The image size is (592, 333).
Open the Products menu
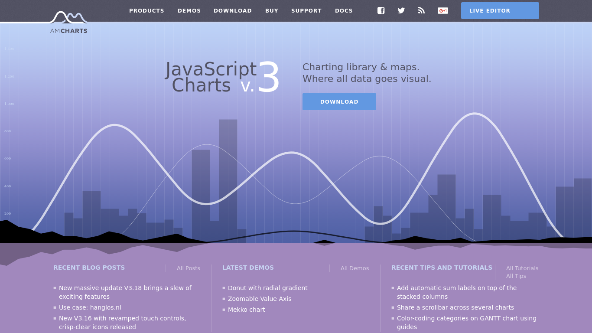point(146,11)
